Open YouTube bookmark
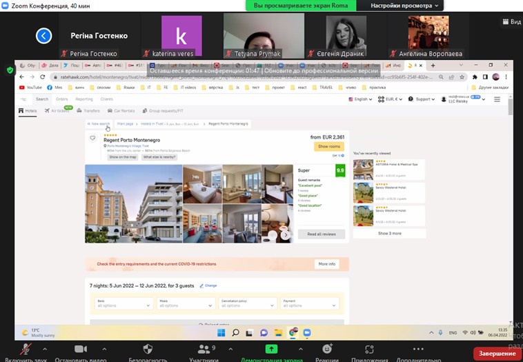This screenshot has width=523, height=362. 30,88
